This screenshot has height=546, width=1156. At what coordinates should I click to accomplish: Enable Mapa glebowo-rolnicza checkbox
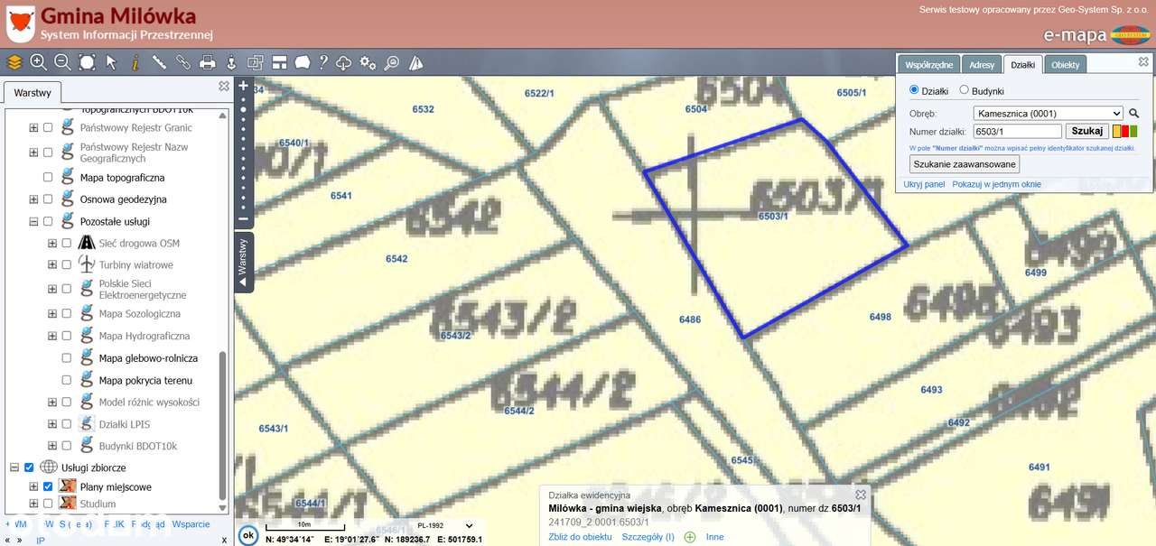click(66, 358)
